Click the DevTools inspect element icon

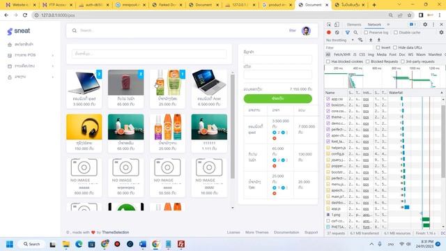click(329, 24)
